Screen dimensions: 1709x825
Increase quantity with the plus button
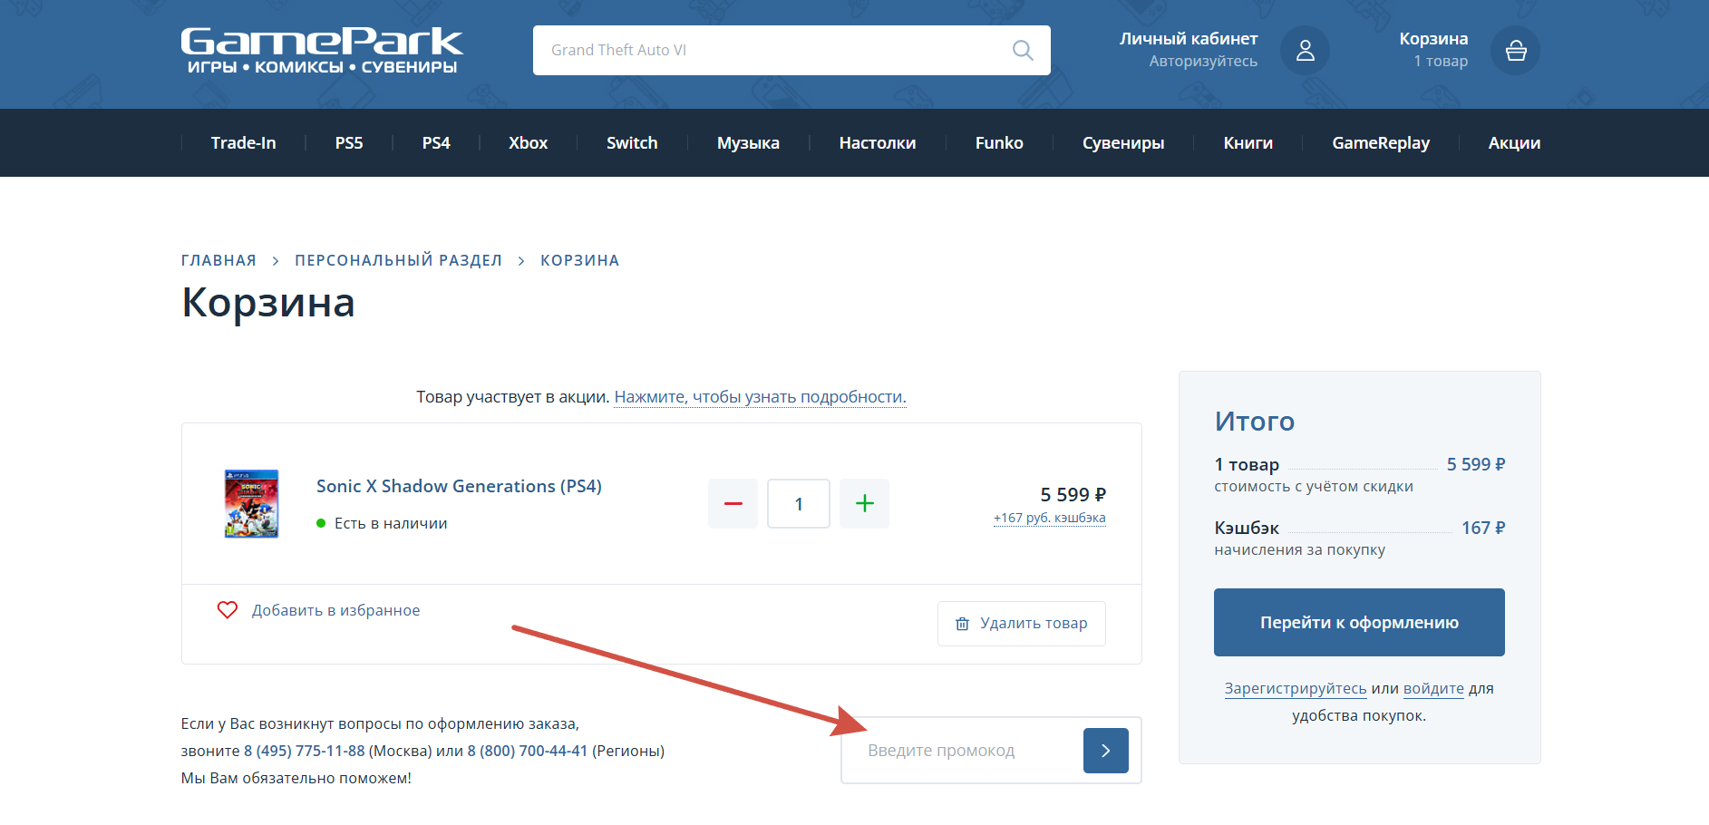(x=864, y=503)
